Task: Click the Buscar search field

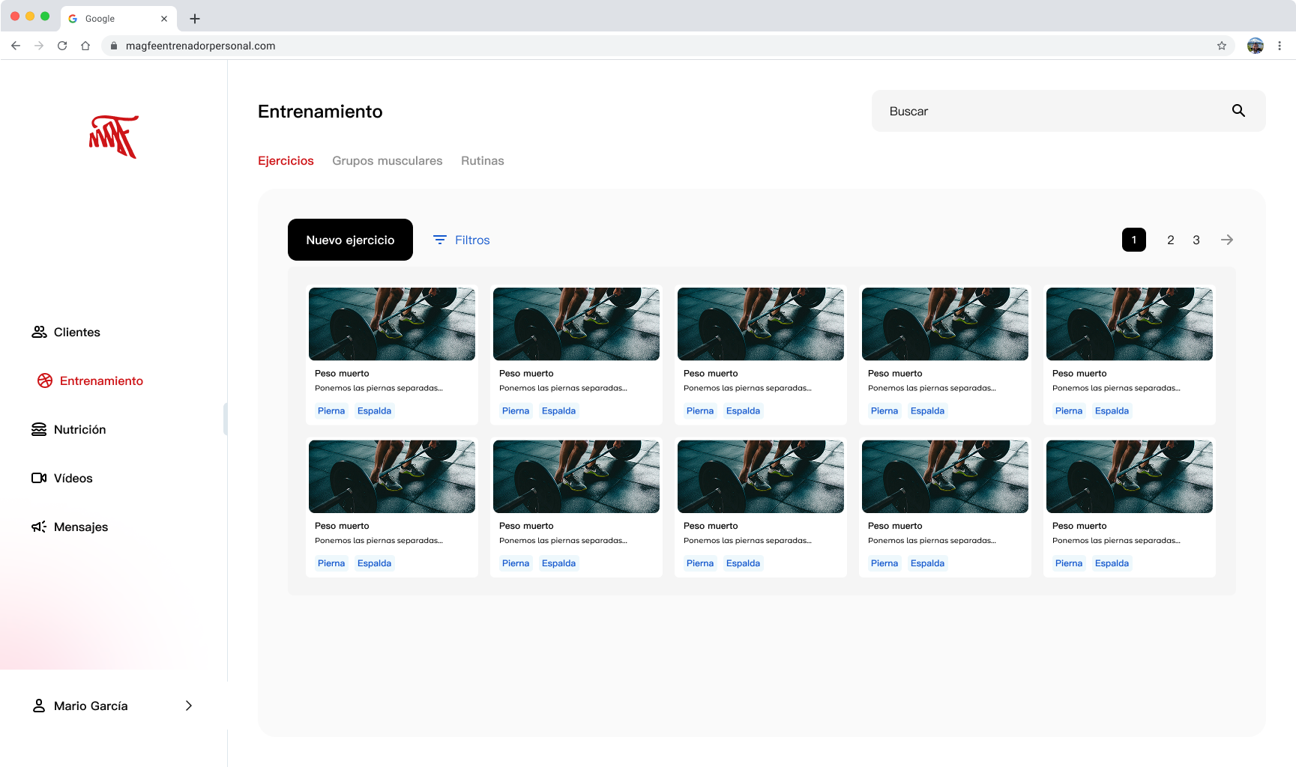Action: [x=1069, y=111]
